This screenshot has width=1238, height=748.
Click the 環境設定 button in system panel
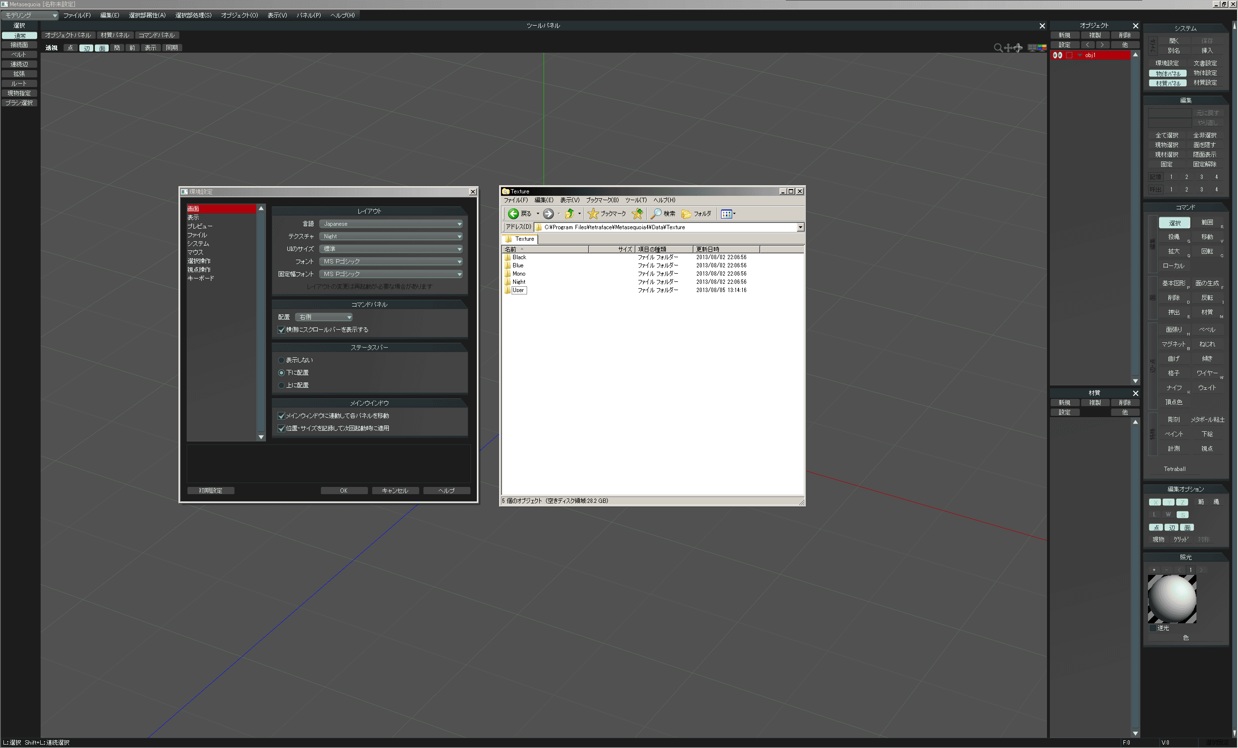[x=1166, y=63]
